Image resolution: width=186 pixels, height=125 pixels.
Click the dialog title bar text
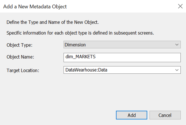[x=35, y=7]
